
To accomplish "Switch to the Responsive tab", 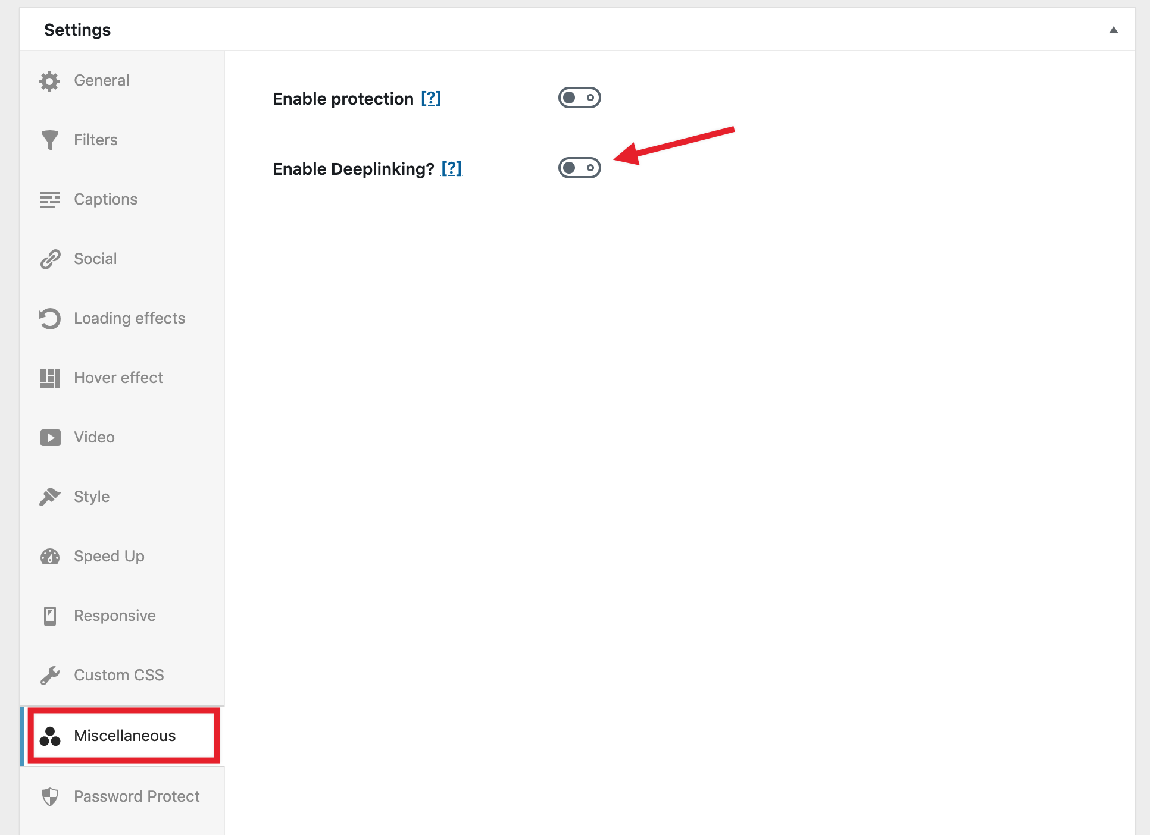I will click(115, 616).
